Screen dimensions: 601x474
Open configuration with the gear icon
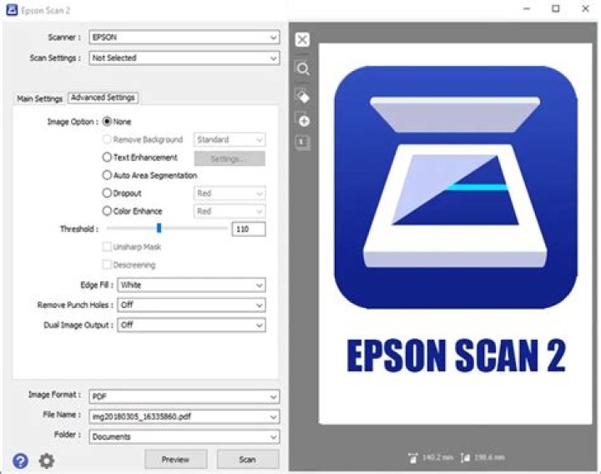pos(47,461)
